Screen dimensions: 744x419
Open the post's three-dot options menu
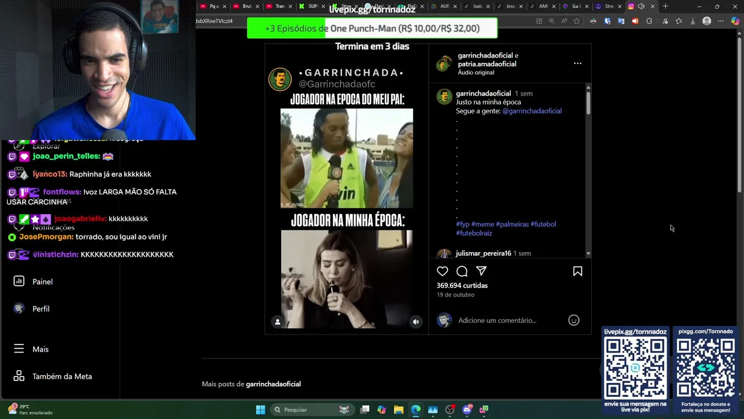click(x=578, y=63)
